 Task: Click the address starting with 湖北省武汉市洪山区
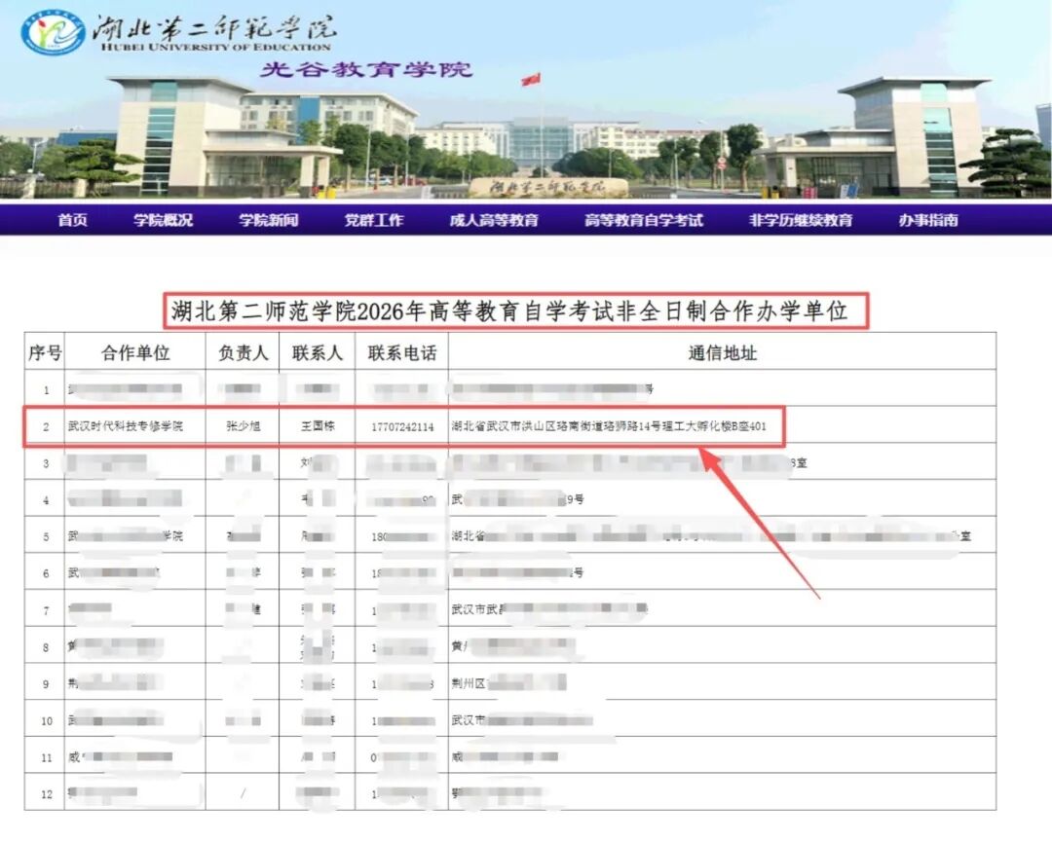tap(609, 426)
